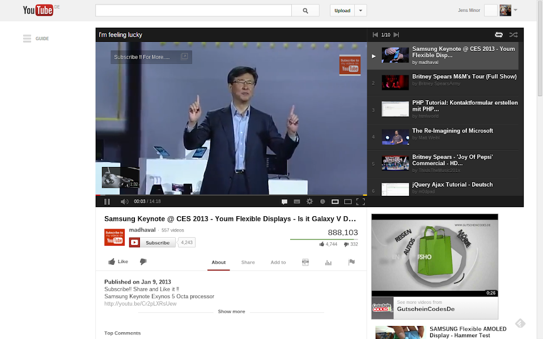
Task: Click the thumbs-down dislike icon
Action: pos(143,261)
